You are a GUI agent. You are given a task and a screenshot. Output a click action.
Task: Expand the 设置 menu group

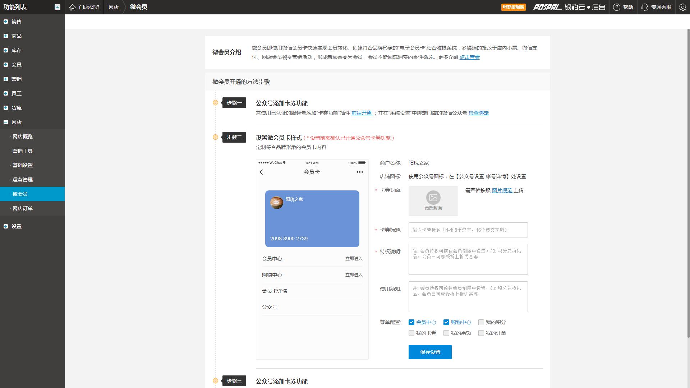pos(6,226)
